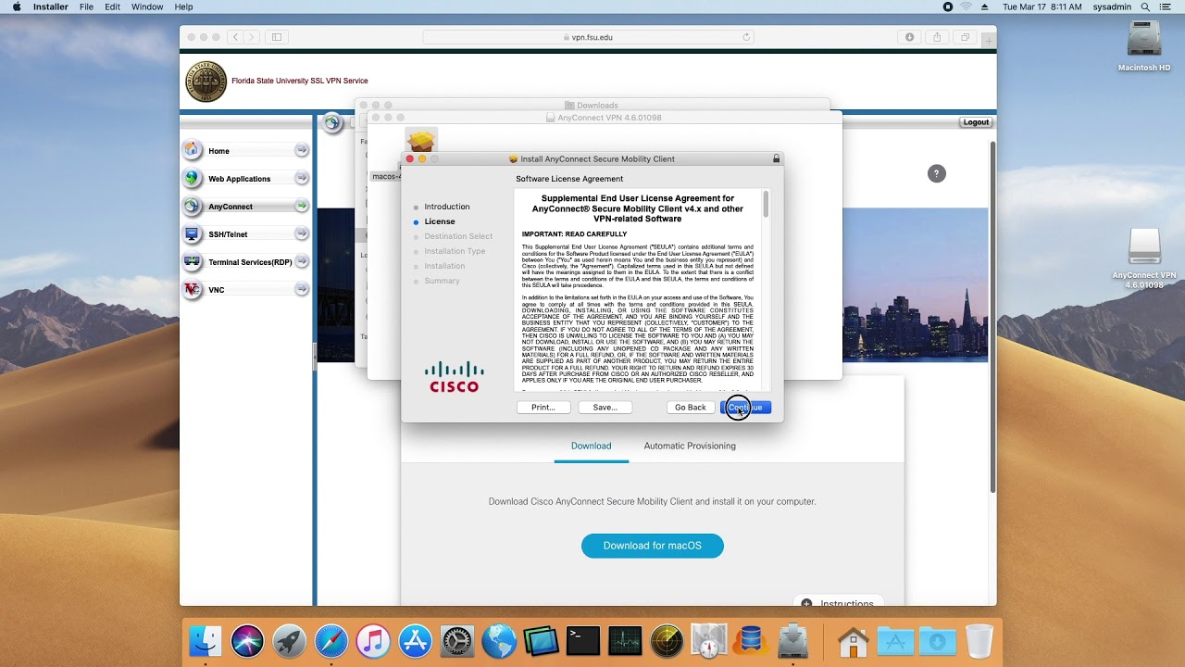Switch to the Automatic Provisioning tab
1185x667 pixels.
690,446
